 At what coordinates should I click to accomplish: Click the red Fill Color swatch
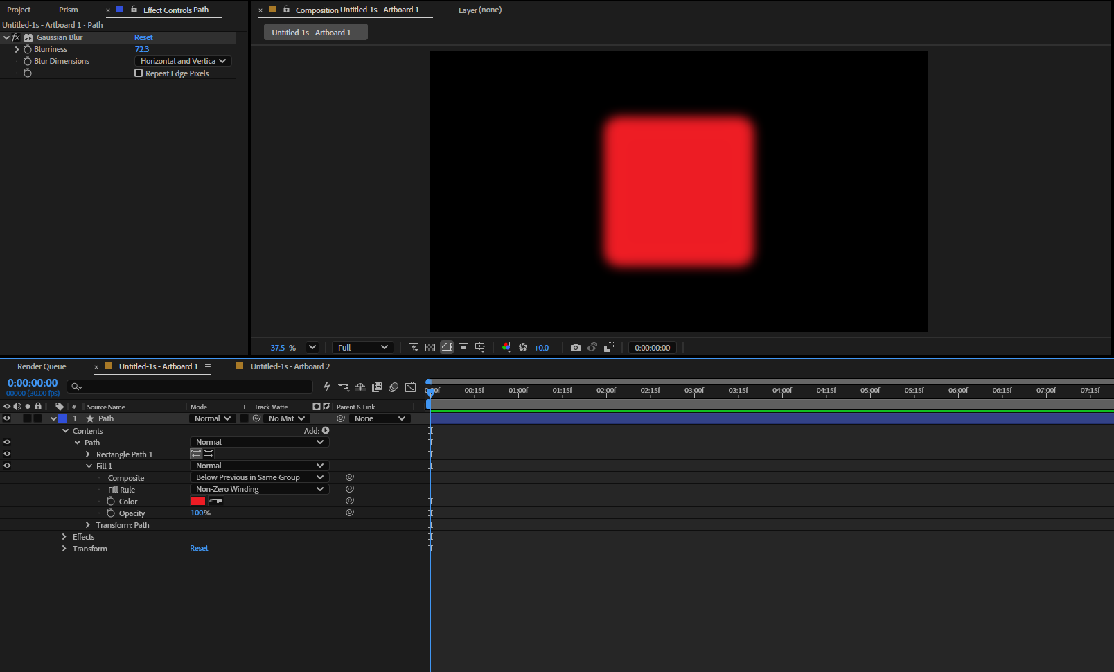198,501
